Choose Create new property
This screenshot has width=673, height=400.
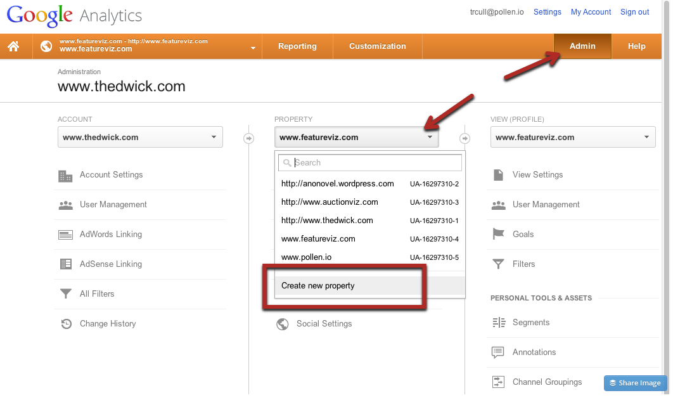click(x=370, y=286)
